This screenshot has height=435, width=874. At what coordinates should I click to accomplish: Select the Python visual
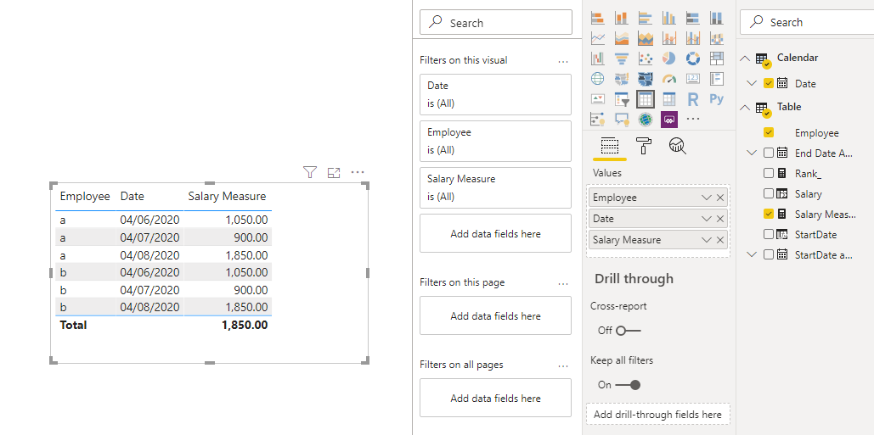pos(717,99)
